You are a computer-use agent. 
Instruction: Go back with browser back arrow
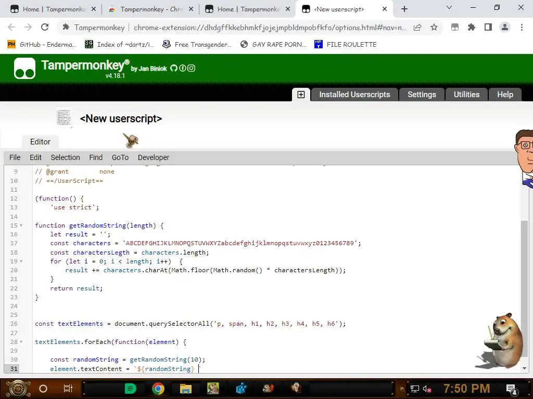(11, 27)
